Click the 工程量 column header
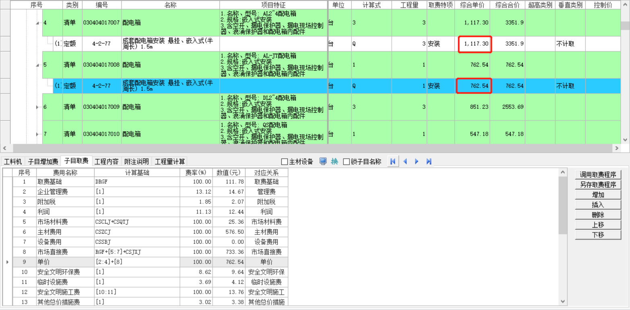 point(409,5)
